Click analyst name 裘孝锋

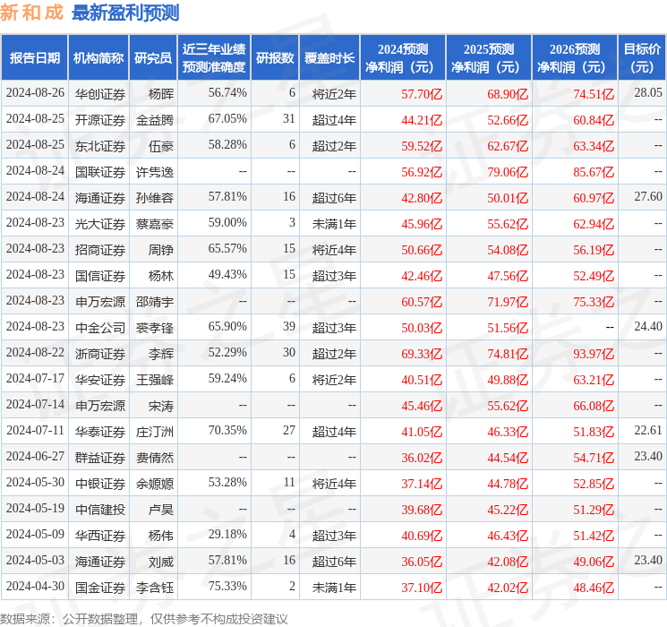[155, 328]
